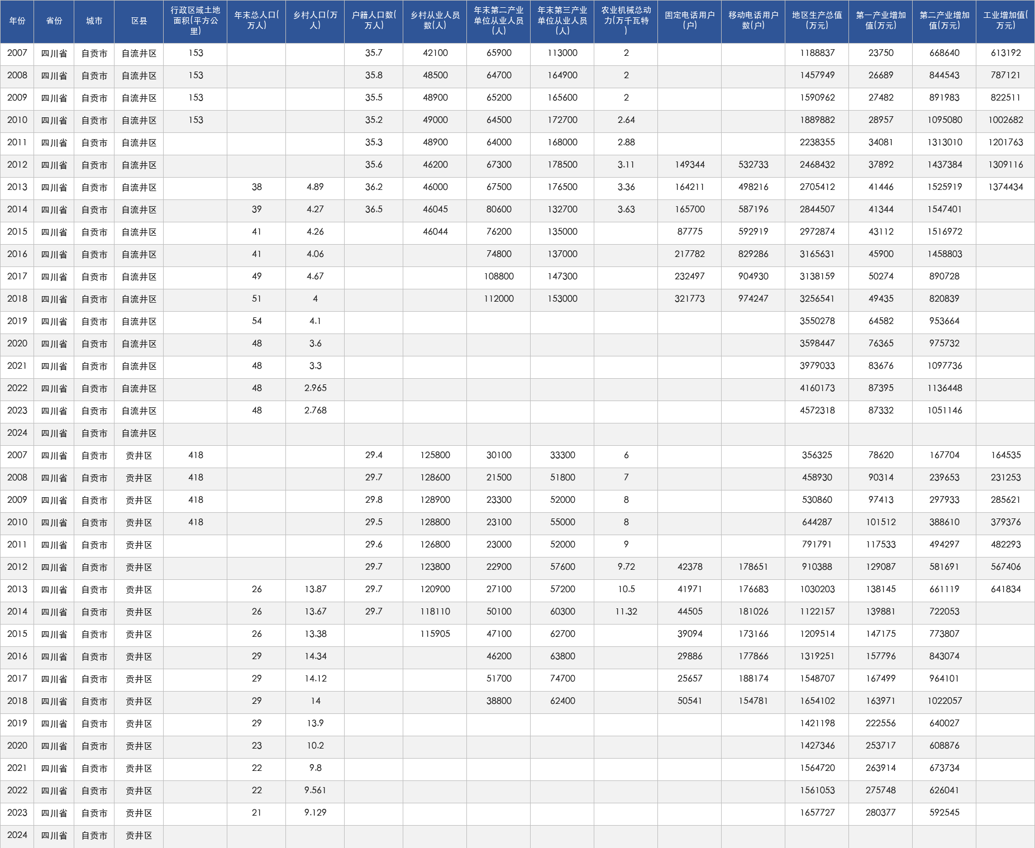This screenshot has height=848, width=1035.
Task: Click the cell containing 974247
Action: point(753,299)
